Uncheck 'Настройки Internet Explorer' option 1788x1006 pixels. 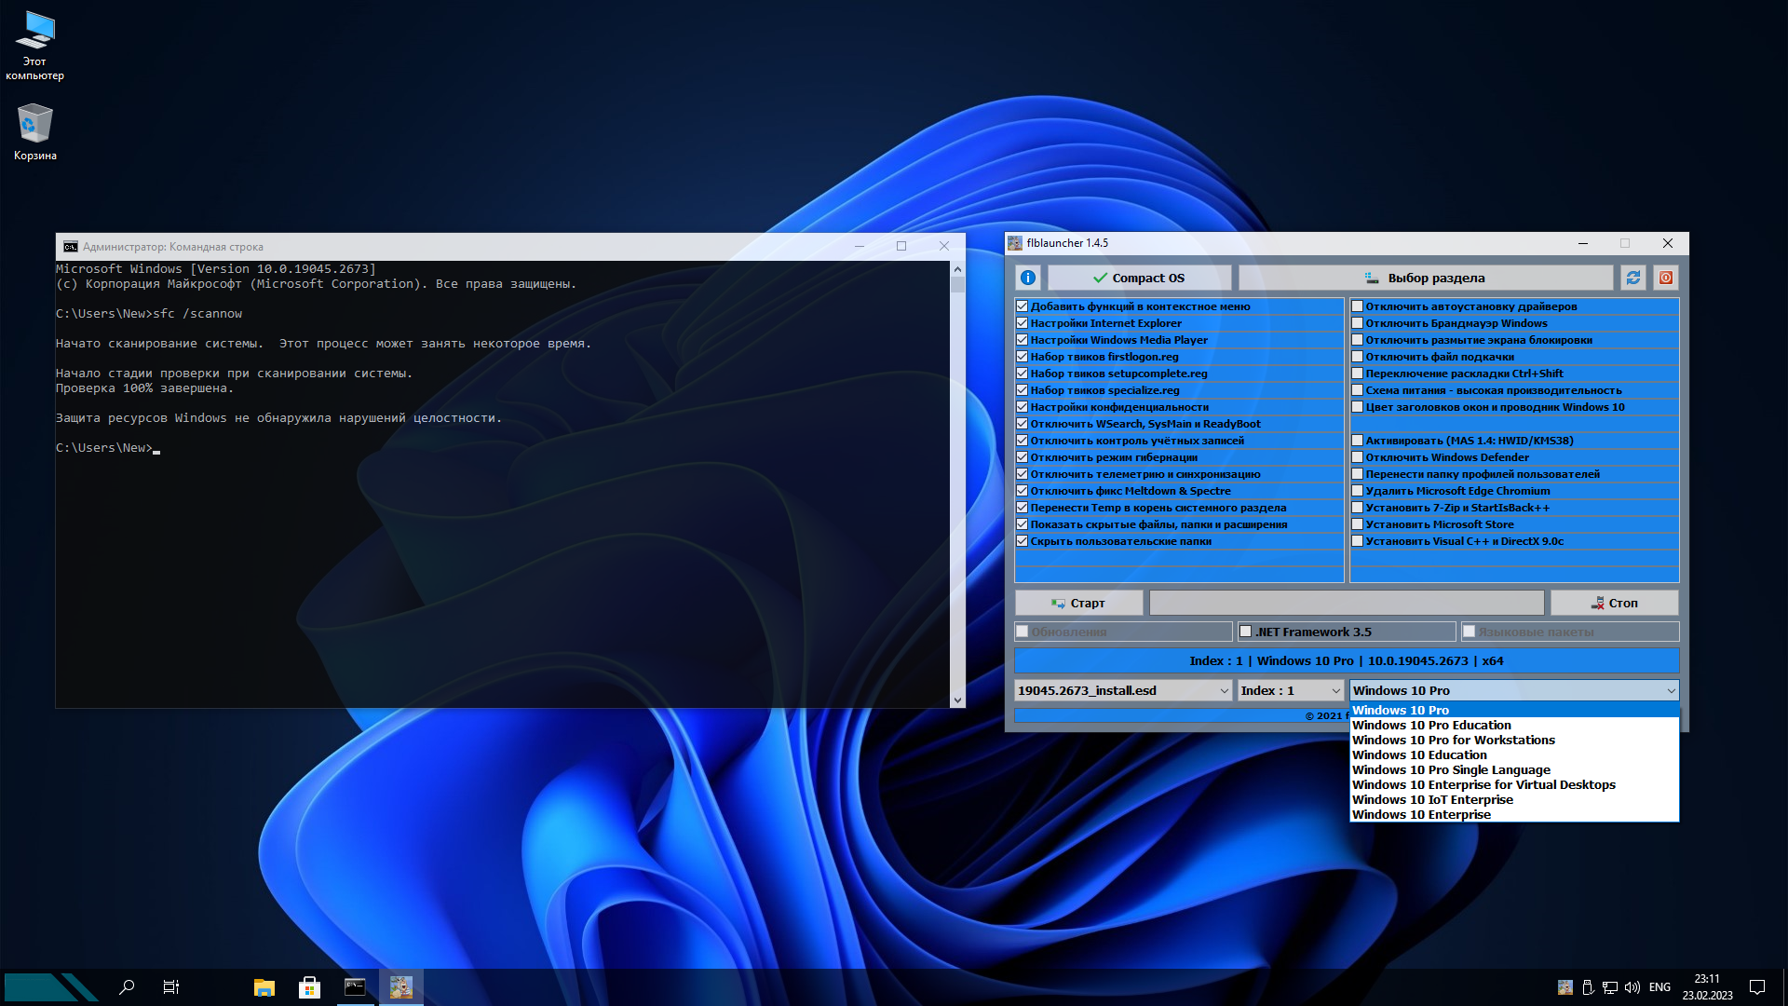pos(1023,323)
